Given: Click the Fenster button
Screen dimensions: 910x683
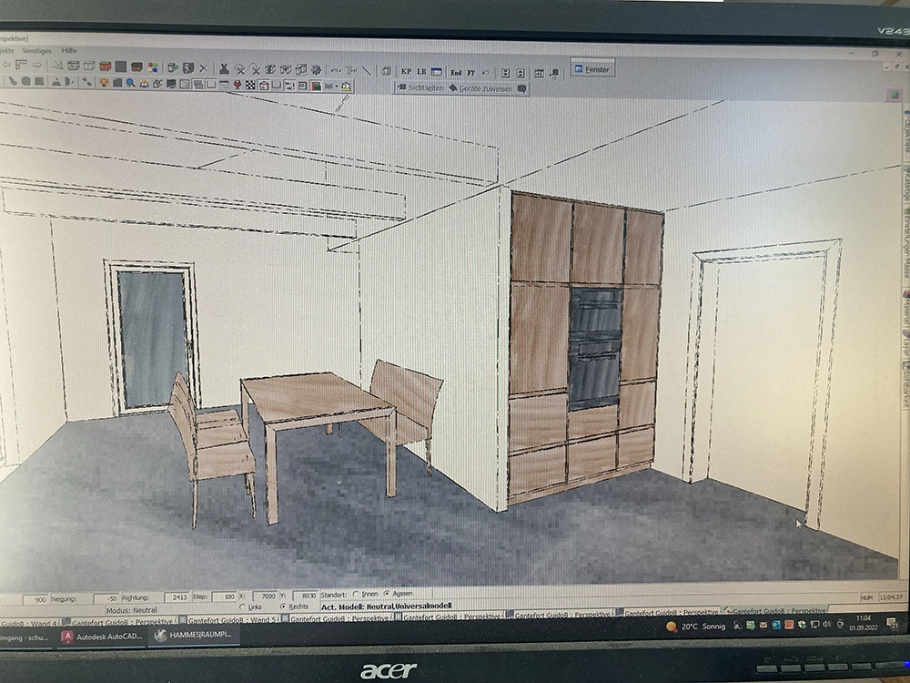Looking at the screenshot, I should [x=592, y=68].
